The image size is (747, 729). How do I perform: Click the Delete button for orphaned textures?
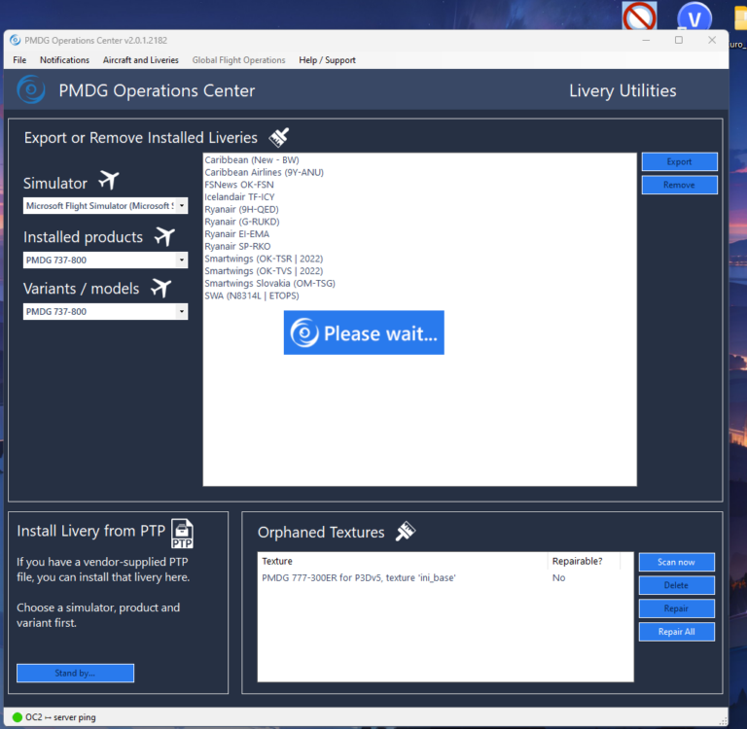677,585
